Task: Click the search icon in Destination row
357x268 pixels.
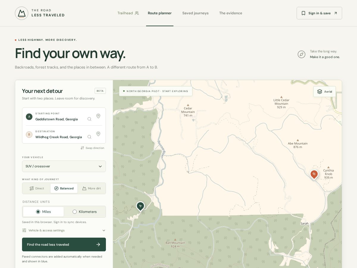Action: click(x=89, y=137)
